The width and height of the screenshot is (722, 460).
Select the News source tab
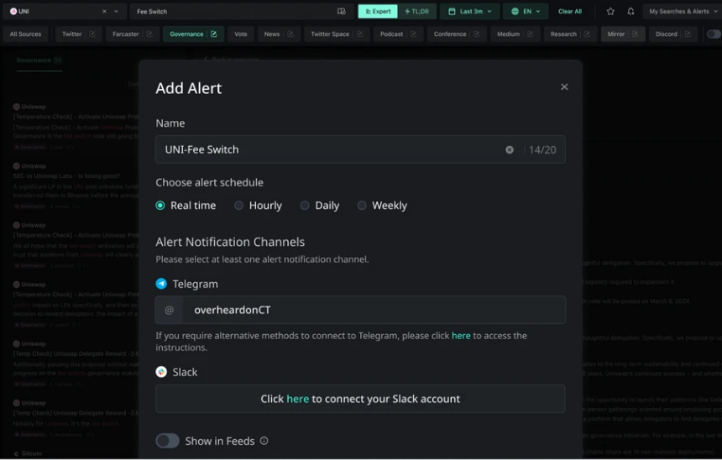[272, 34]
